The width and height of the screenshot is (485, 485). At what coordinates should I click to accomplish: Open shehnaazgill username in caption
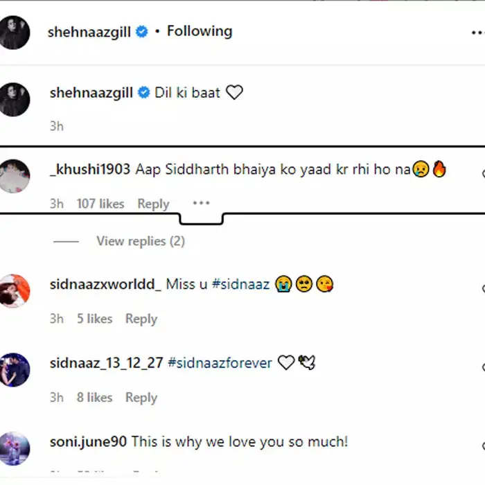(91, 93)
